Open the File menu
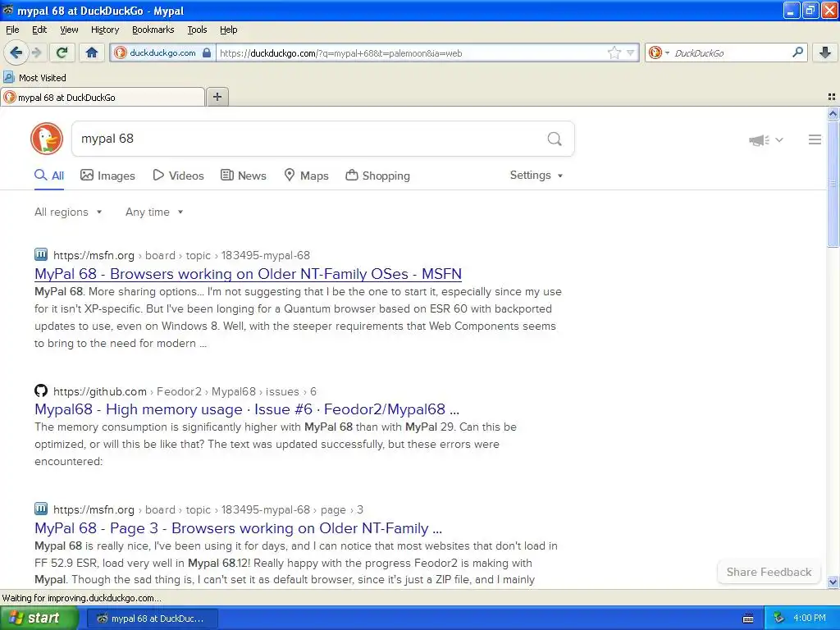 coord(12,30)
